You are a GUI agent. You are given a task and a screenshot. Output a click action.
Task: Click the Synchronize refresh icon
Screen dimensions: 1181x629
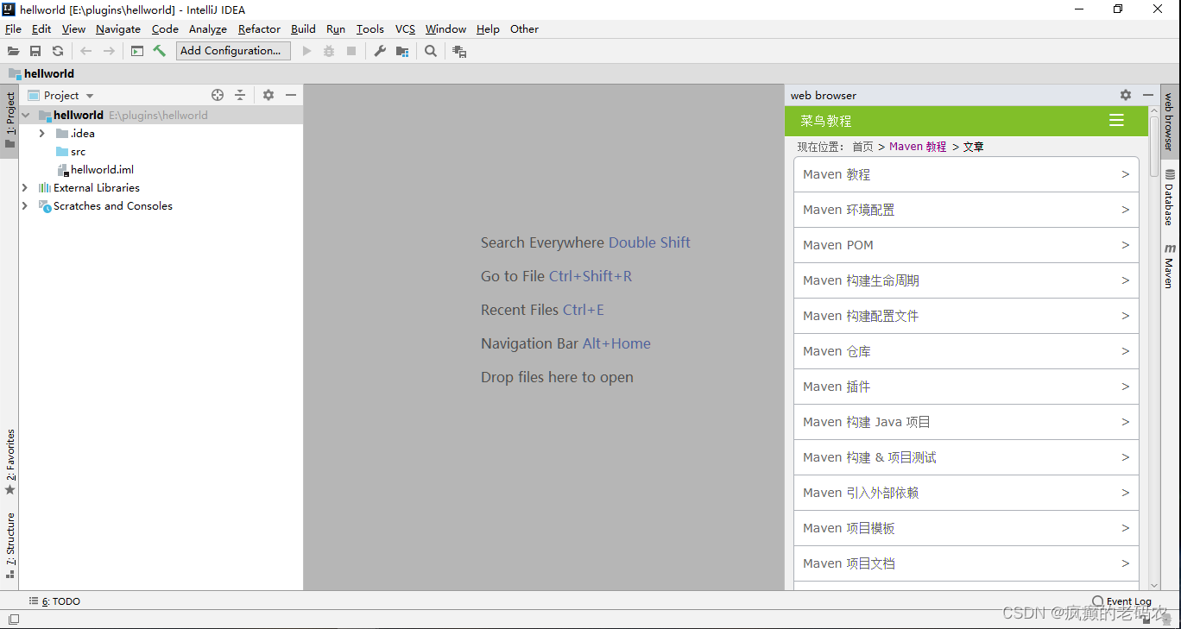coord(58,52)
